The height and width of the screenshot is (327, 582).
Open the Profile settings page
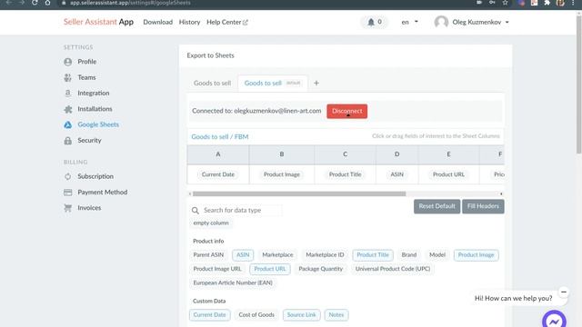click(87, 62)
